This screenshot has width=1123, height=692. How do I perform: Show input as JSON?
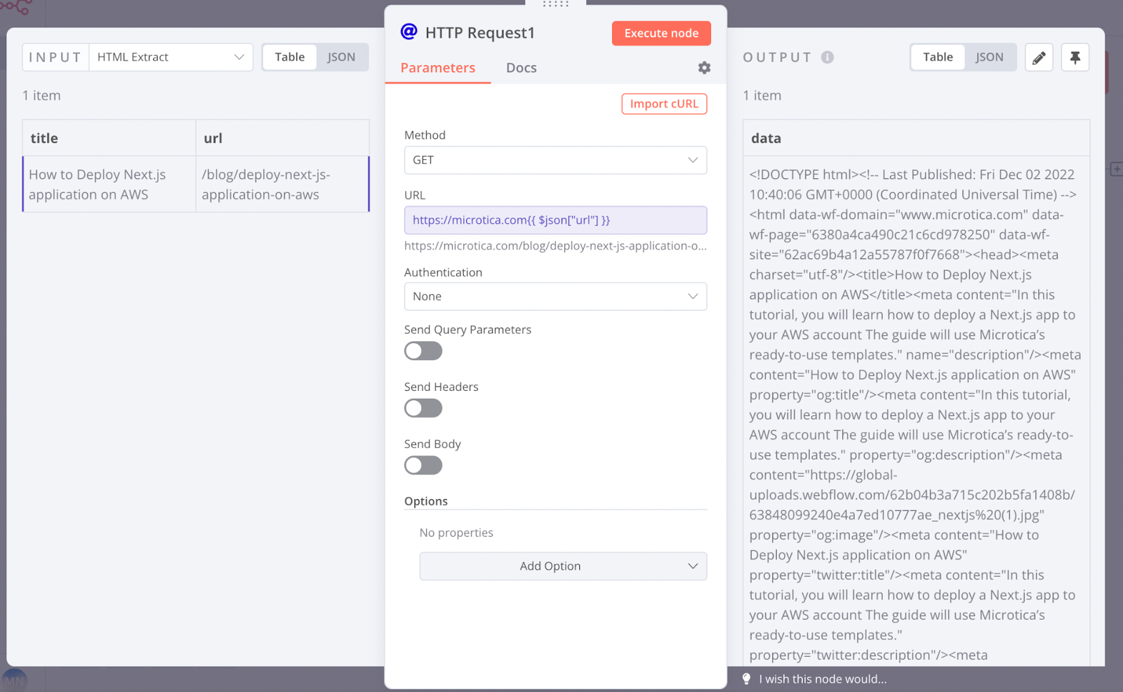(341, 58)
